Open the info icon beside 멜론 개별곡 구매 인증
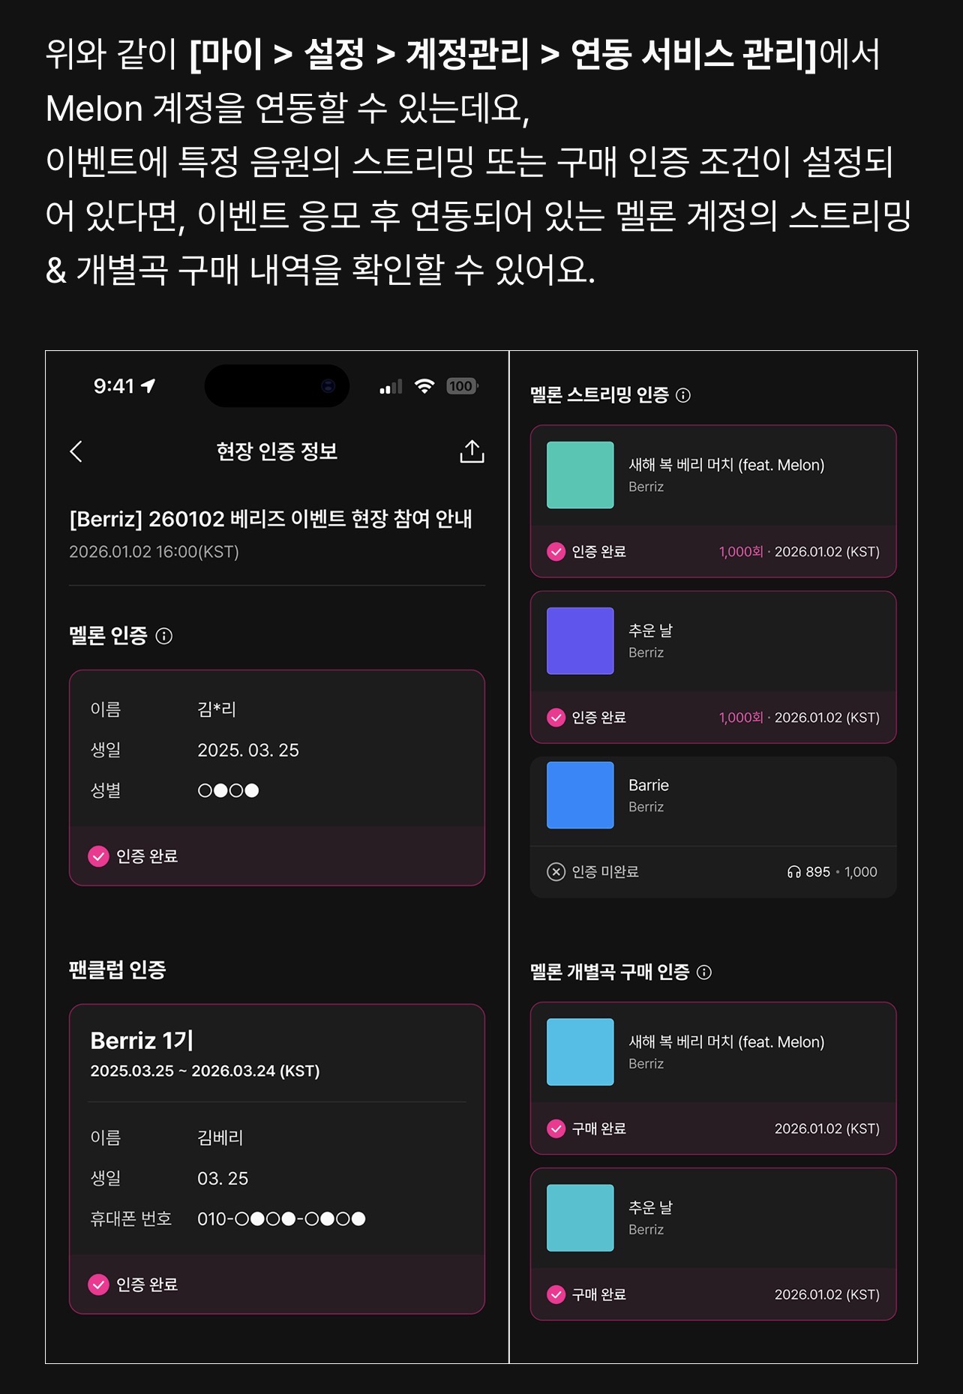 point(704,972)
